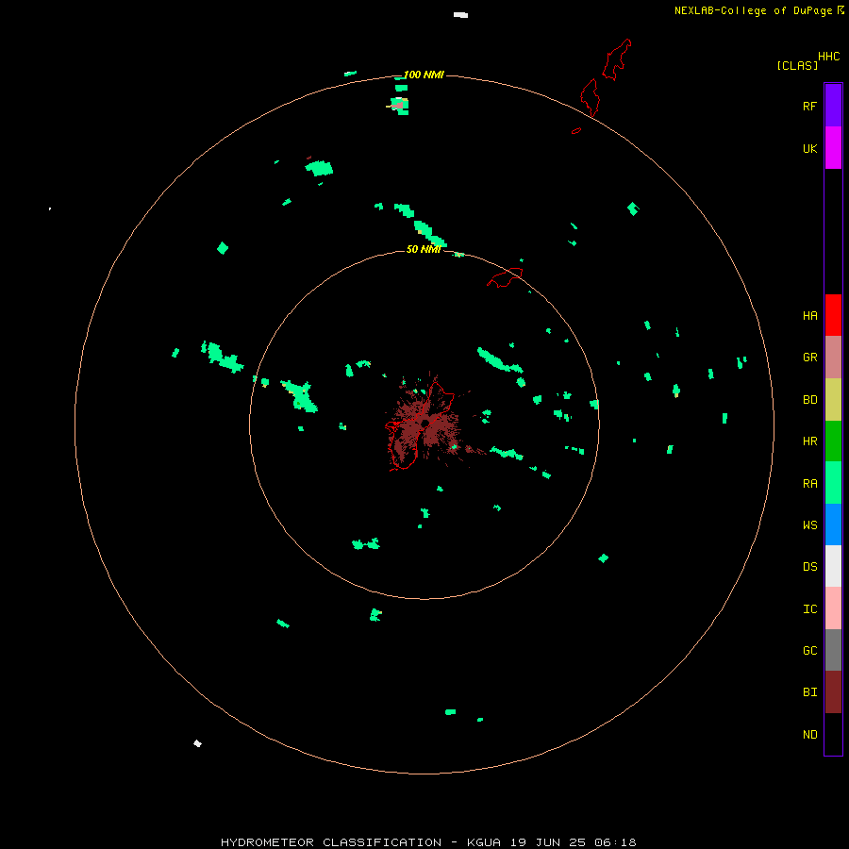The image size is (849, 849).
Task: Pick the RA light green legend swatch
Action: click(833, 483)
